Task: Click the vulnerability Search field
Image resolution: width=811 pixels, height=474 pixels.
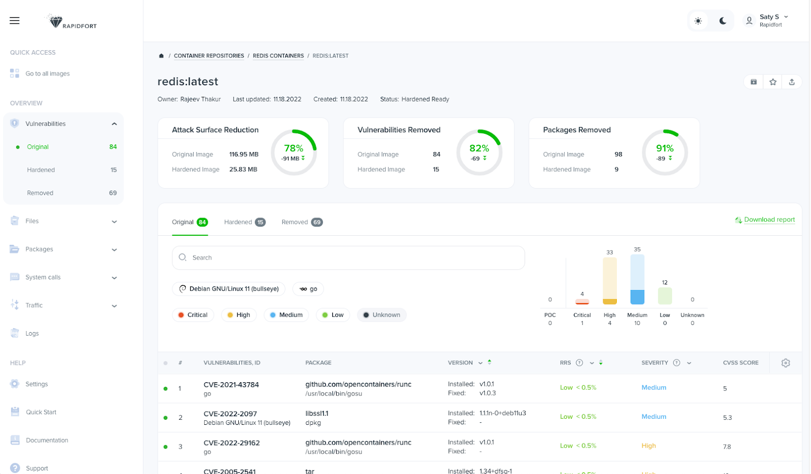Action: 348,258
